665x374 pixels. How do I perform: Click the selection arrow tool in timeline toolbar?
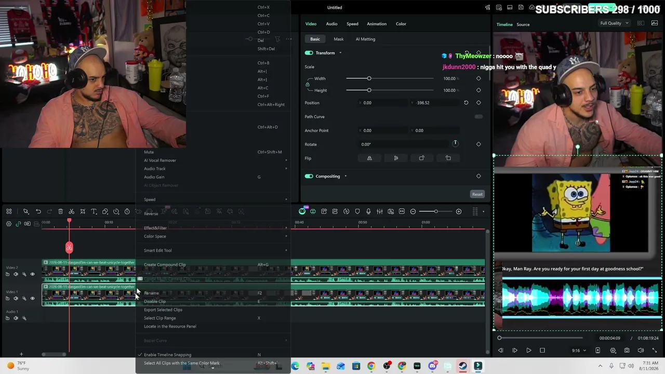coord(25,211)
